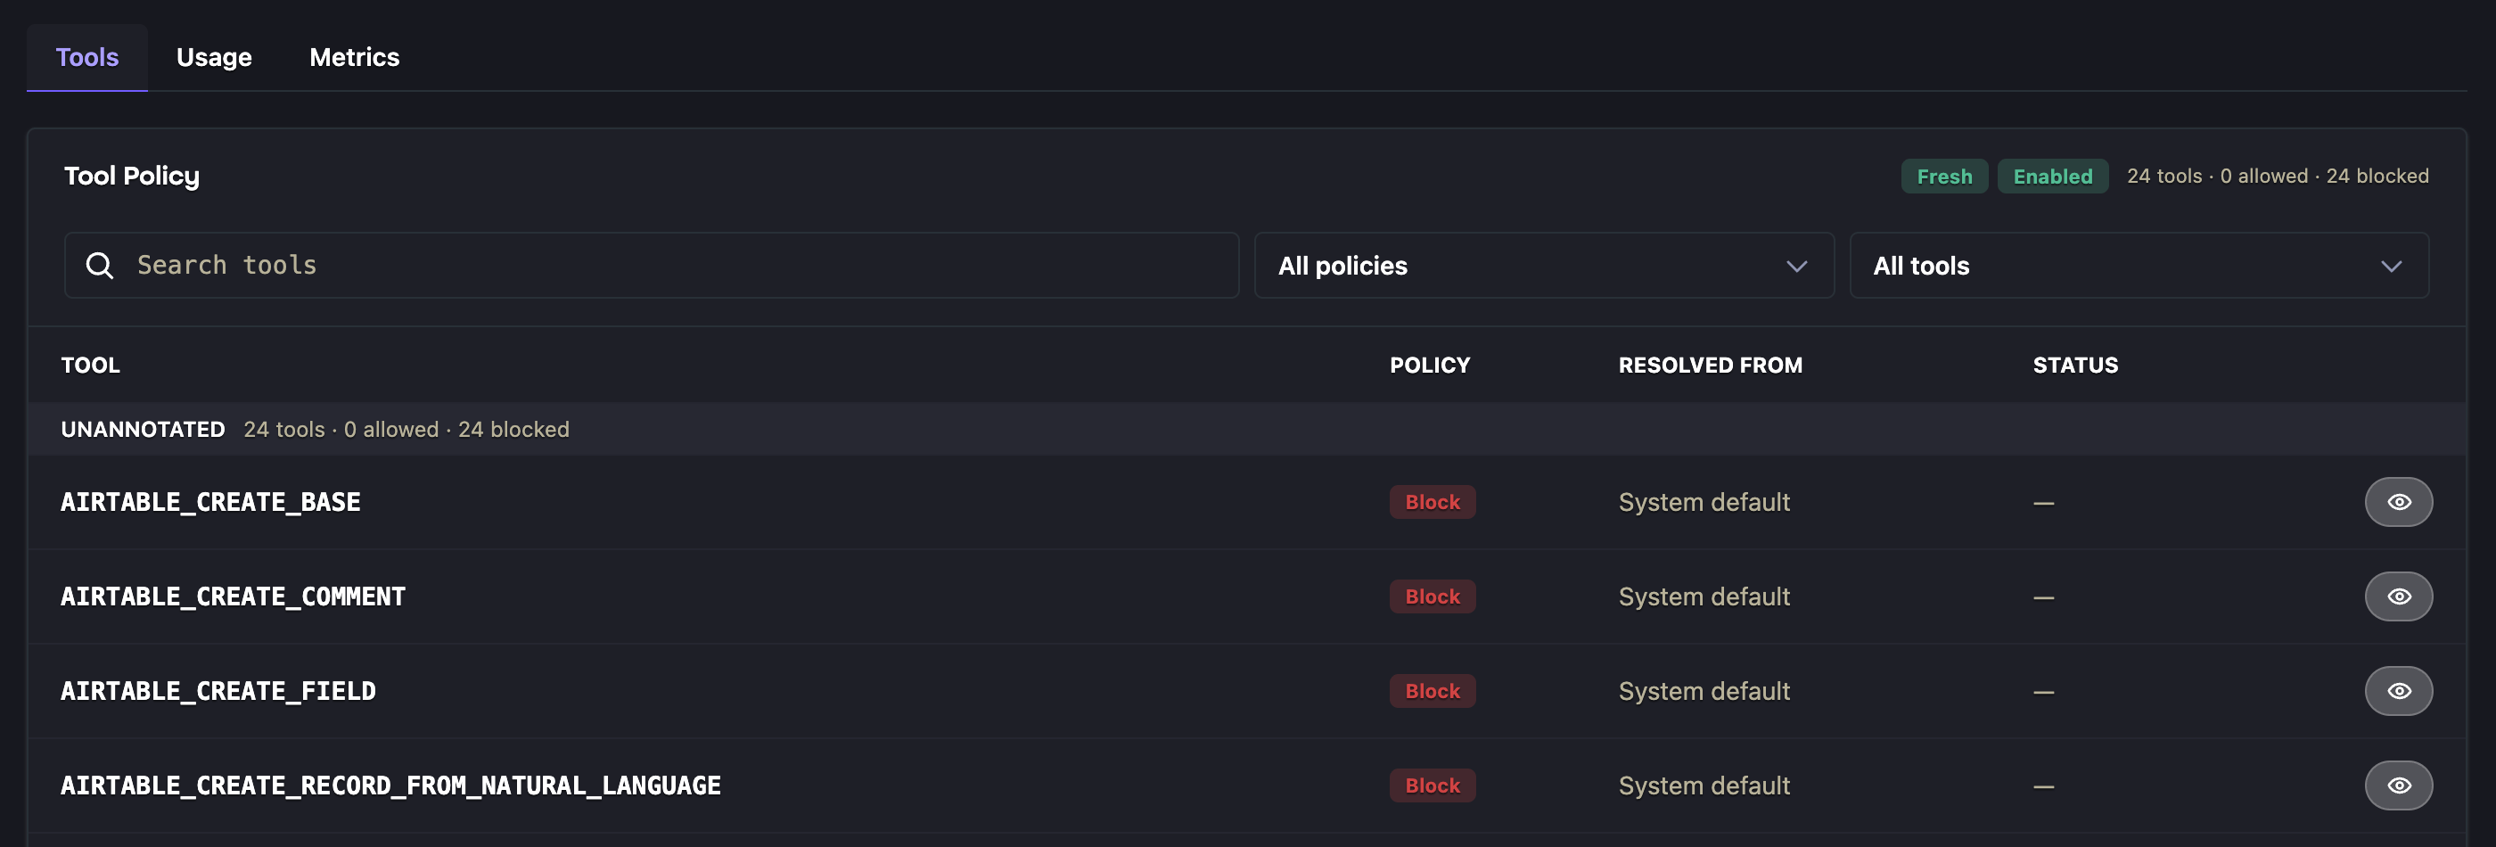This screenshot has height=847, width=2496.
Task: Open the Usage tab
Action: pyautogui.click(x=214, y=57)
